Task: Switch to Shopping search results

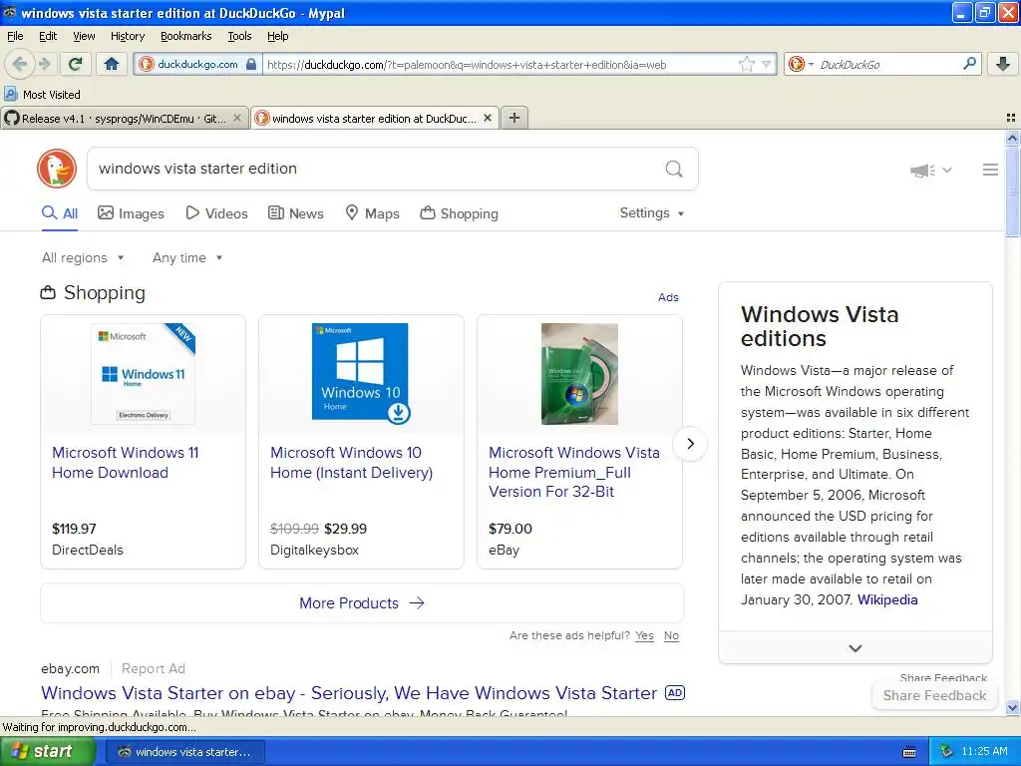Action: (459, 213)
